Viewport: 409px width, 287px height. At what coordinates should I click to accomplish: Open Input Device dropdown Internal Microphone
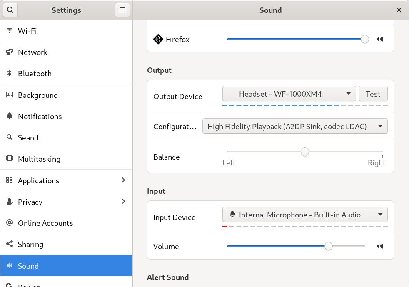(x=305, y=215)
